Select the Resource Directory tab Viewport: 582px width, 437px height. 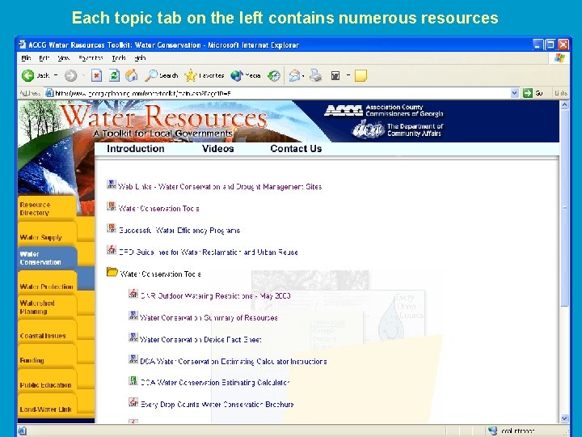click(47, 209)
